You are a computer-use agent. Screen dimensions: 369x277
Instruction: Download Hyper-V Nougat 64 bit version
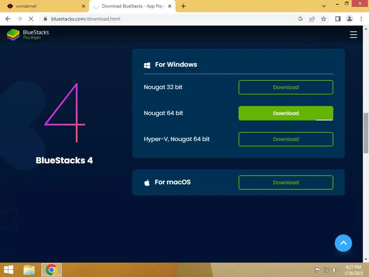(x=286, y=139)
